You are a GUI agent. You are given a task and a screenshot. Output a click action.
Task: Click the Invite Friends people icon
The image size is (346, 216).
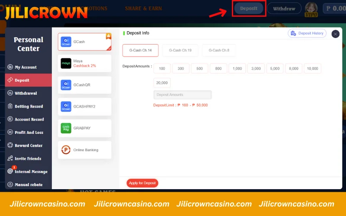[10, 158]
